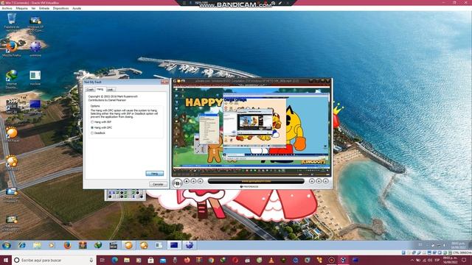This screenshot has width=472, height=265.
Task: Click the GOM logo in player title
Action: pyautogui.click(x=179, y=81)
